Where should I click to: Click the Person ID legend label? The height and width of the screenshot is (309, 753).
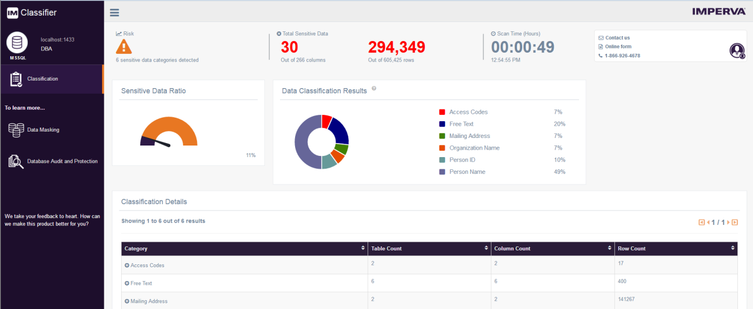coord(462,160)
